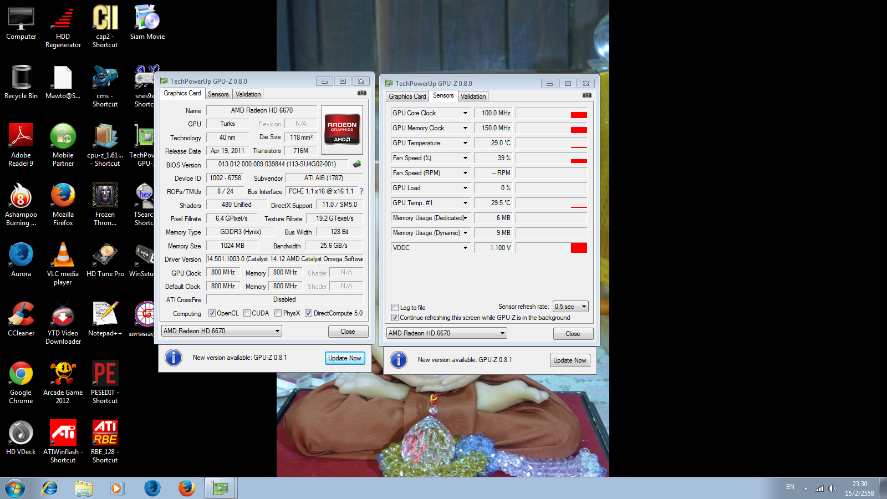Screen dimensions: 887x499
Task: Expand the Memory Usage (Dynamic) sensor dropdown
Action: (465, 233)
